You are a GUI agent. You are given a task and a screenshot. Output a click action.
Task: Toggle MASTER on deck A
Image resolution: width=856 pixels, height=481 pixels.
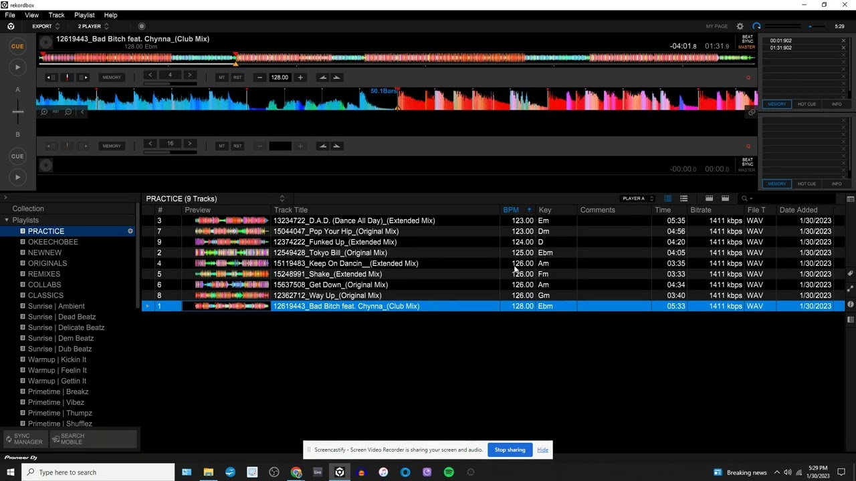[747, 47]
